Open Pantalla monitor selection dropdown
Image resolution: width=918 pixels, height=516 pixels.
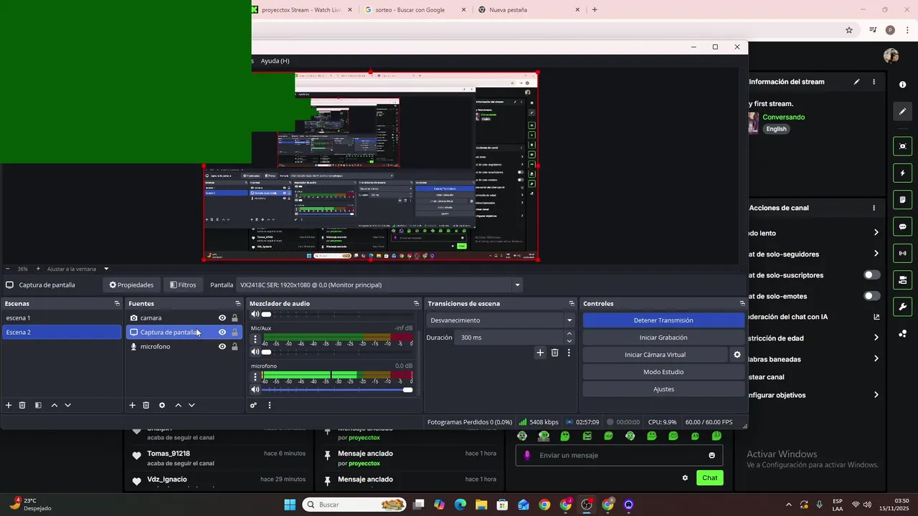pyautogui.click(x=379, y=285)
